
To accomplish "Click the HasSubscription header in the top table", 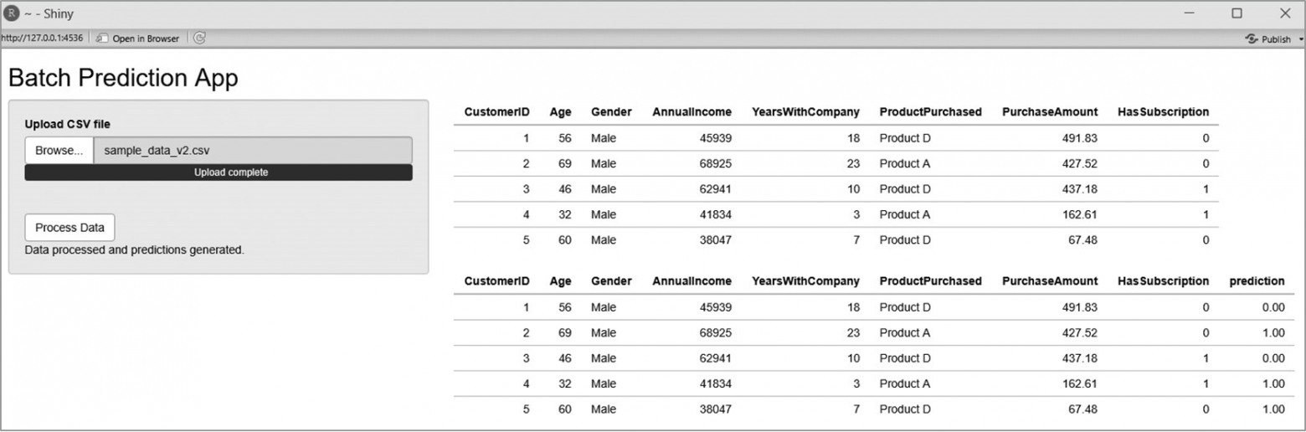I will point(1163,111).
